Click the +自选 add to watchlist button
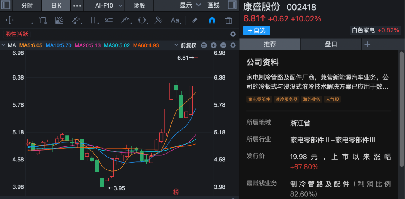The width and height of the screenshot is (405, 199). tap(256, 30)
